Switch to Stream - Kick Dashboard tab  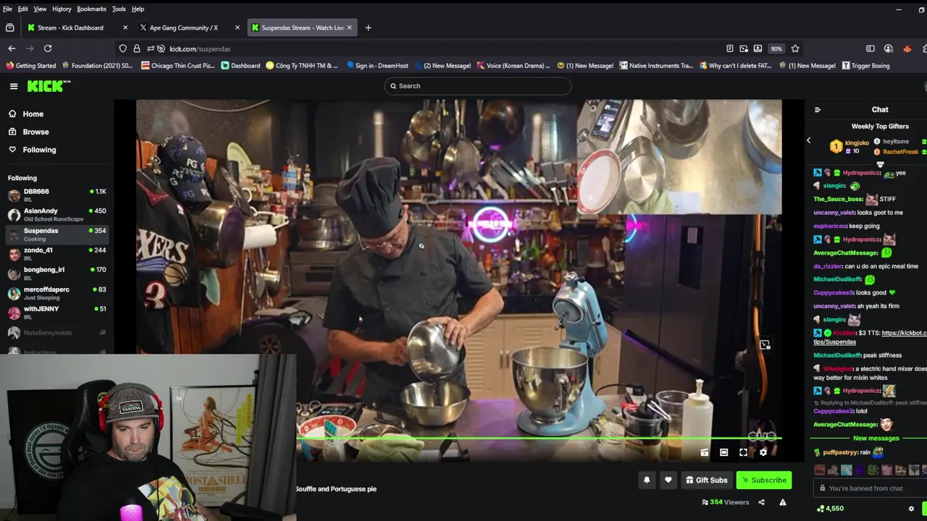[70, 27]
